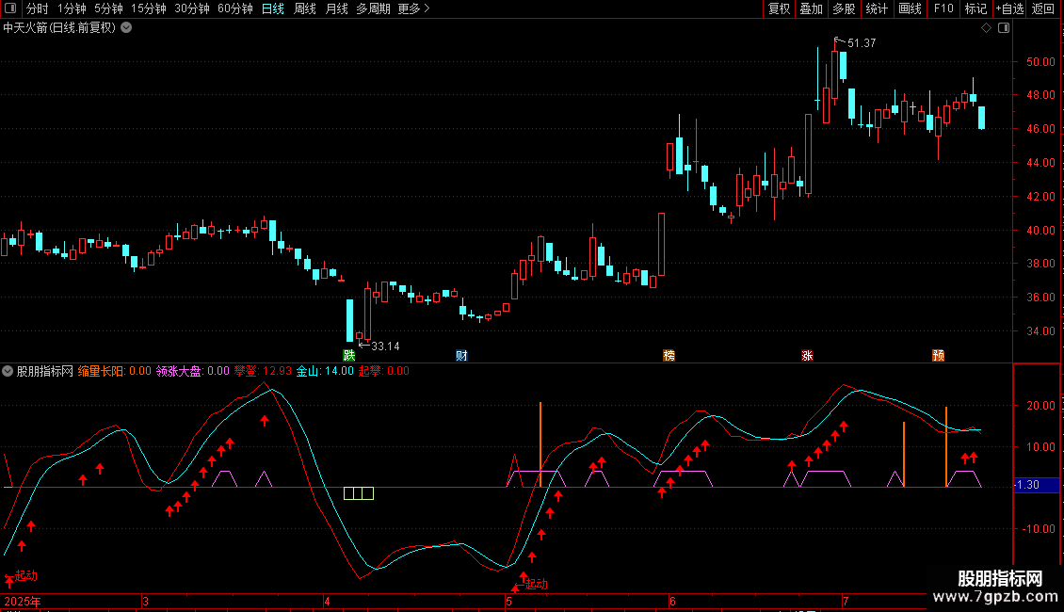The height and width of the screenshot is (612, 1064).
Task: Click the 起攀: 0.00 value
Action: (x=383, y=371)
